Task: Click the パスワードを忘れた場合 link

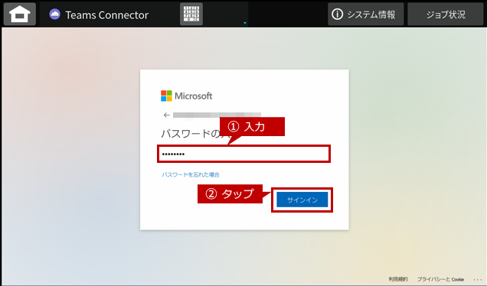Action: coord(191,174)
